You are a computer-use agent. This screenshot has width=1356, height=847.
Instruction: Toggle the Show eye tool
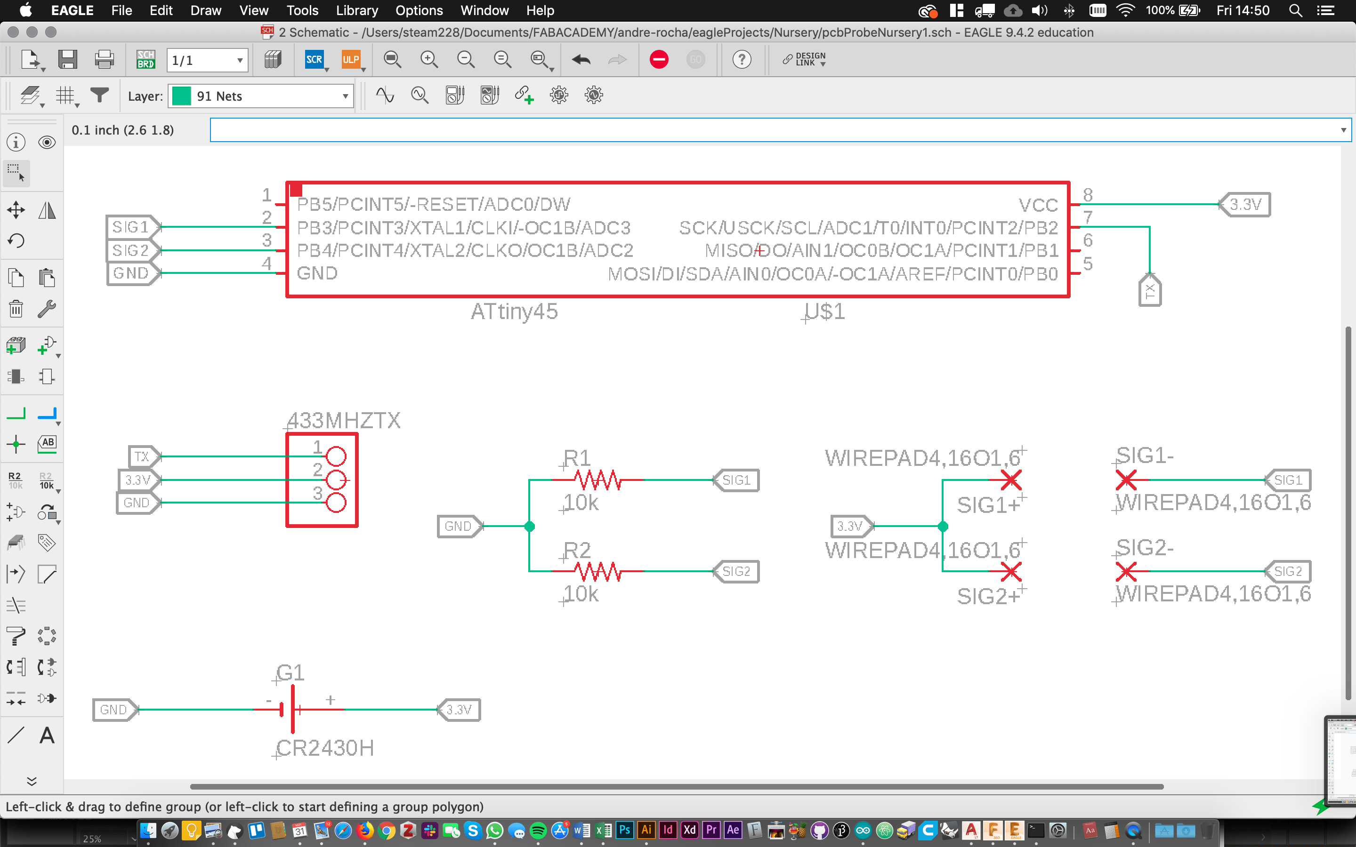tap(47, 142)
